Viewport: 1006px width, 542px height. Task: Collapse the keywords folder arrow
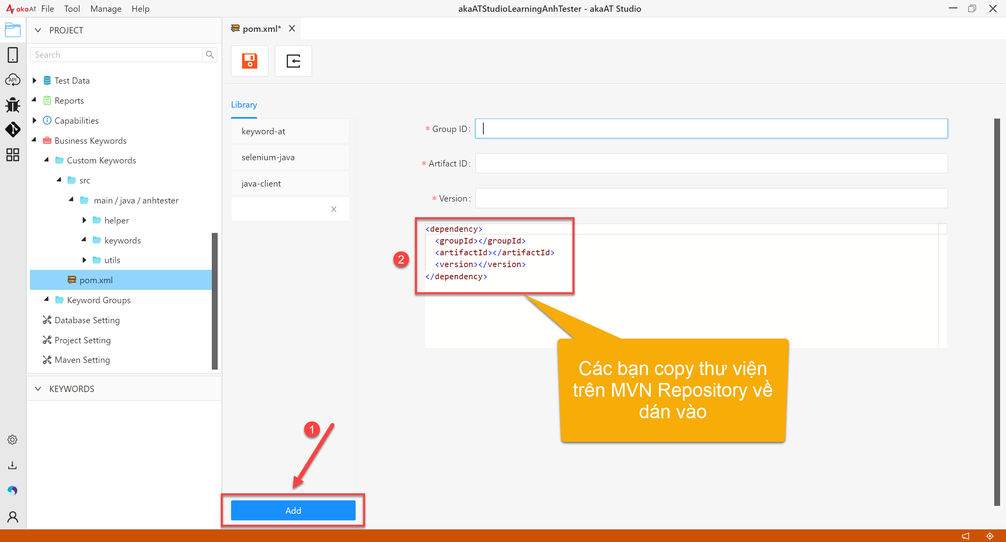pyautogui.click(x=84, y=239)
